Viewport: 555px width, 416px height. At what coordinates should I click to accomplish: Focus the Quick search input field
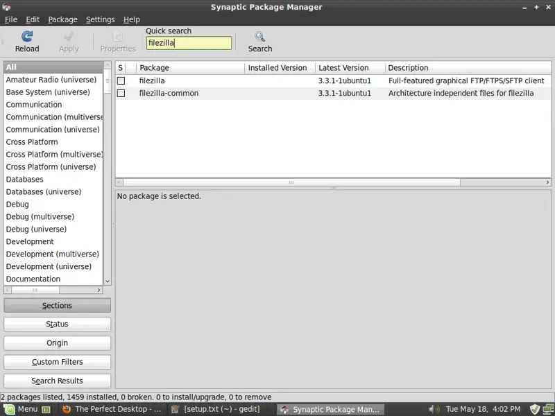point(189,43)
